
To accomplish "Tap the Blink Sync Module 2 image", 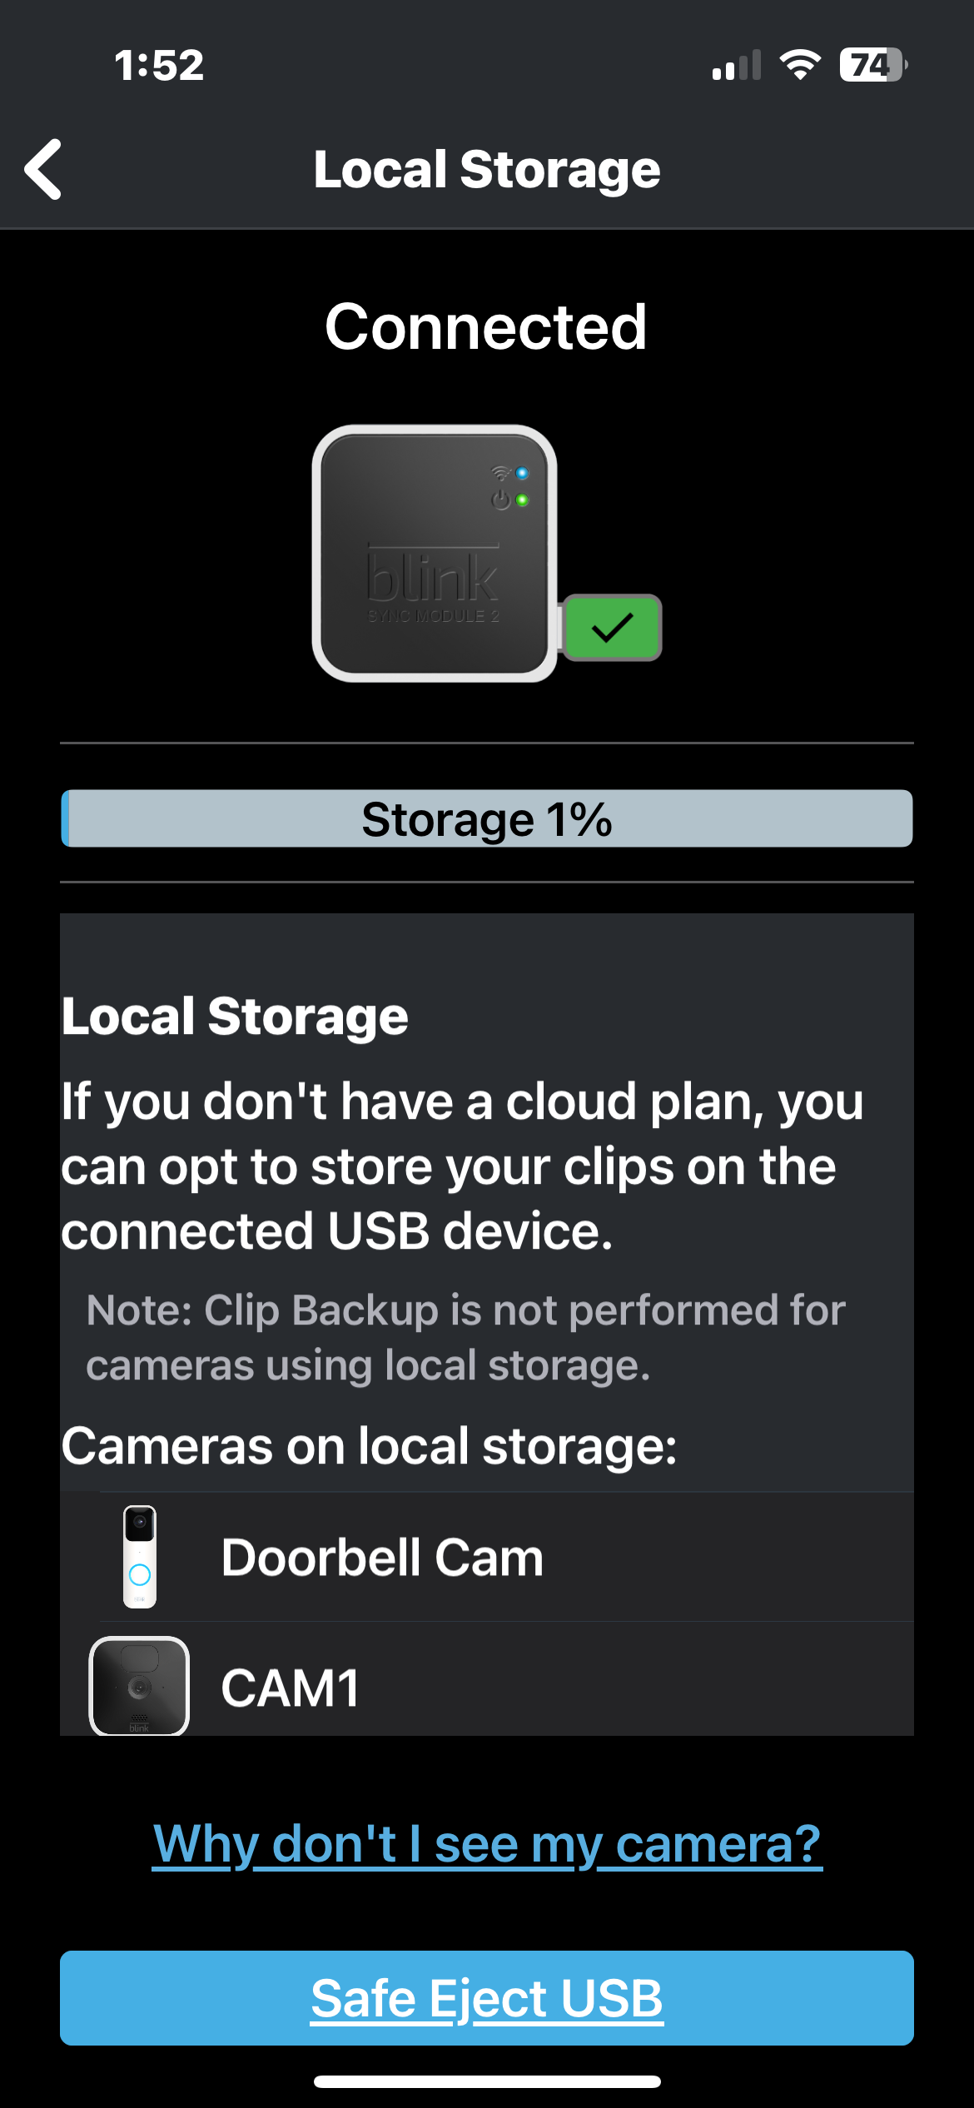I will [434, 553].
